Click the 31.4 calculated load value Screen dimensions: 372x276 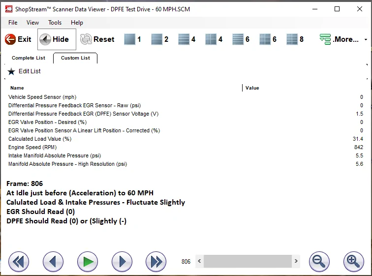[x=358, y=139]
